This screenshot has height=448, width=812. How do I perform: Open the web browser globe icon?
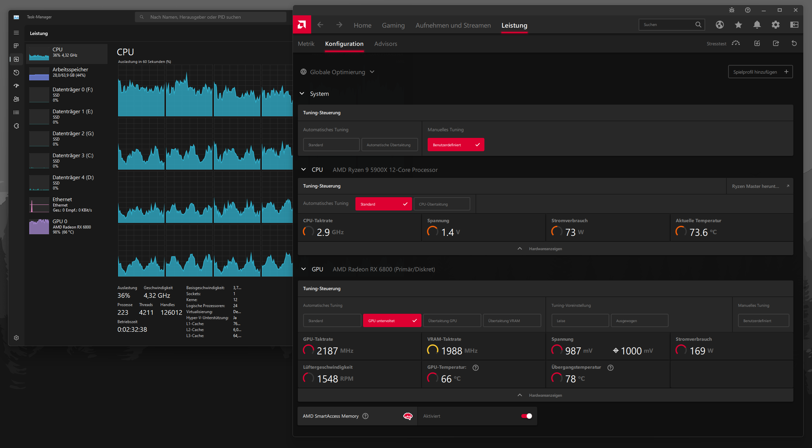click(719, 25)
